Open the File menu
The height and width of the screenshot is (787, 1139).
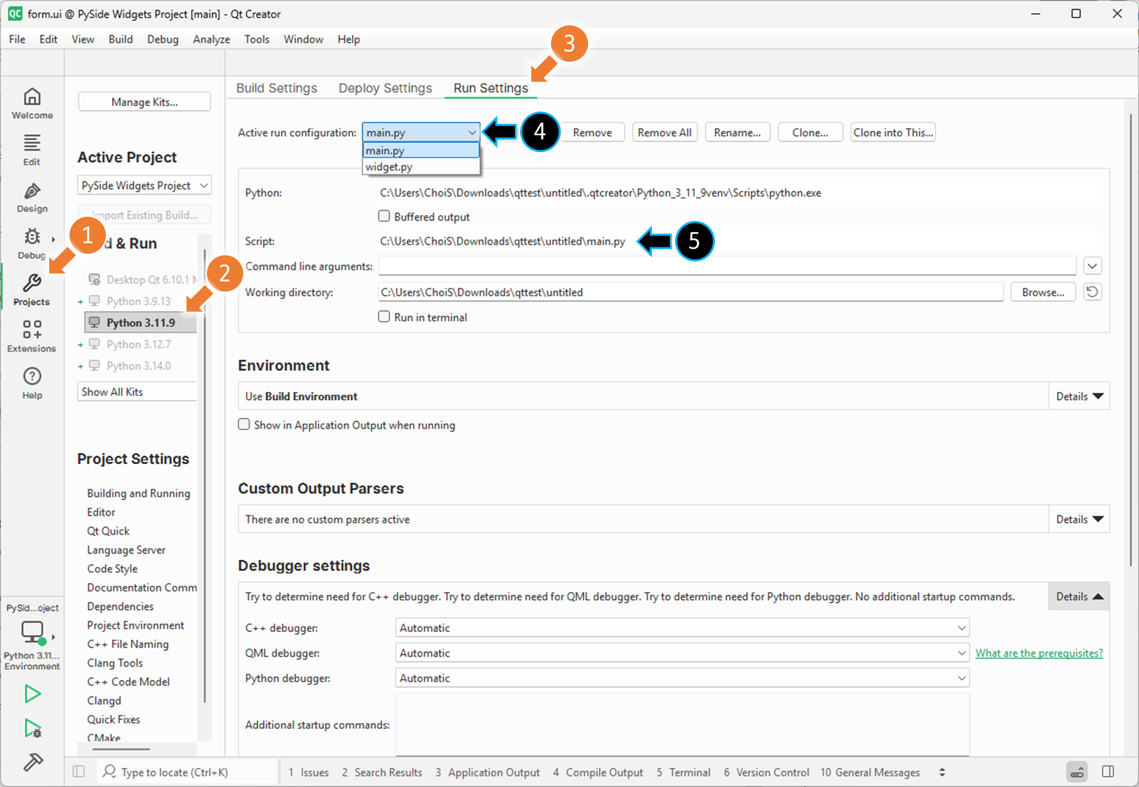pyautogui.click(x=17, y=39)
